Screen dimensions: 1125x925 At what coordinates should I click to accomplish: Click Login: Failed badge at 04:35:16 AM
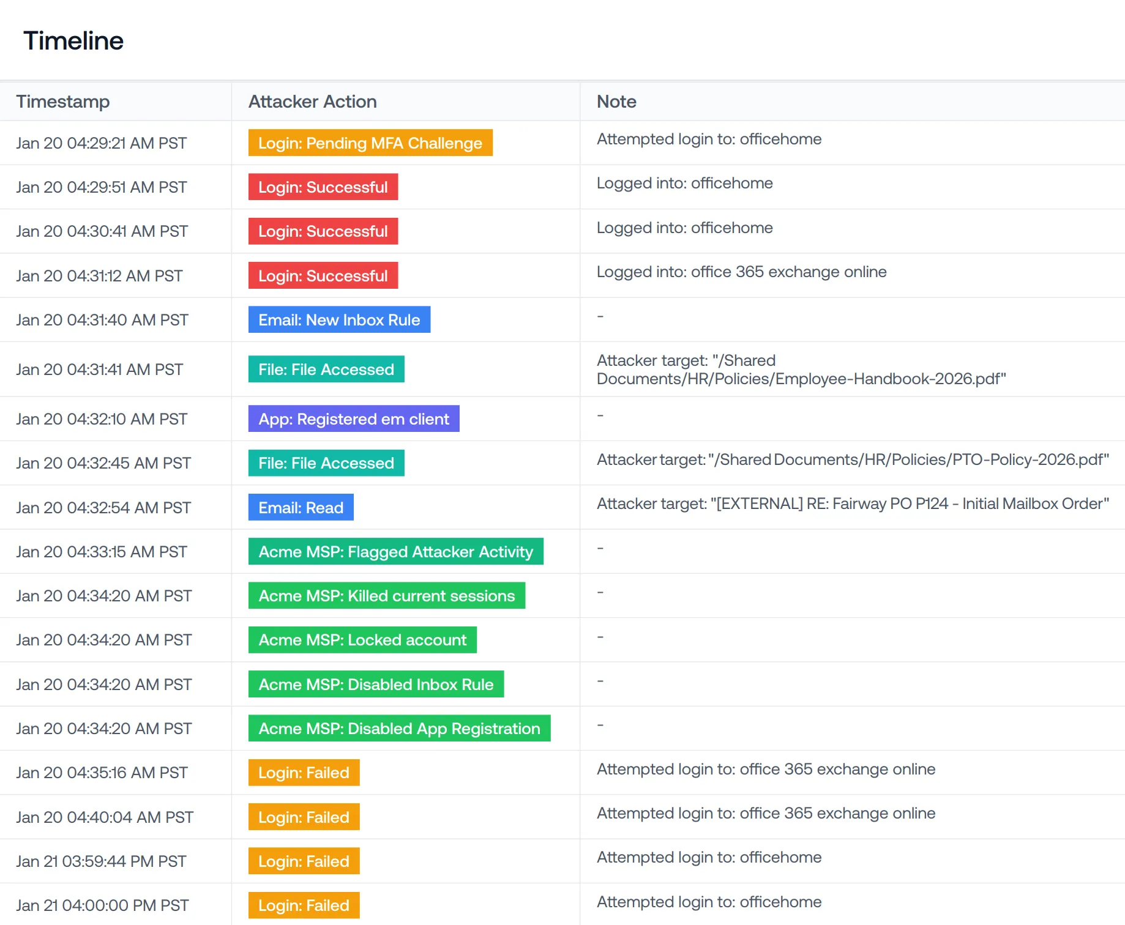304,772
